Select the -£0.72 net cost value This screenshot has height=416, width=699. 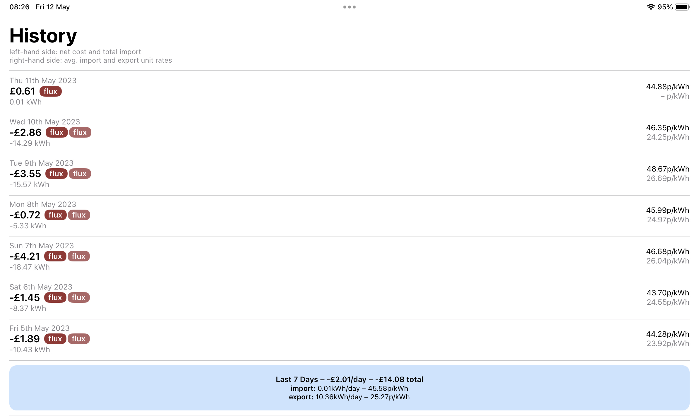click(25, 215)
